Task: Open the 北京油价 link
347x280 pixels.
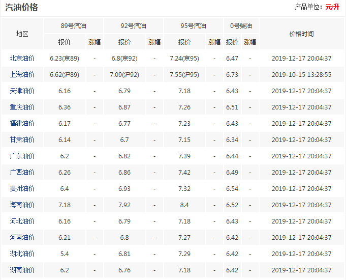Action: tap(22, 59)
